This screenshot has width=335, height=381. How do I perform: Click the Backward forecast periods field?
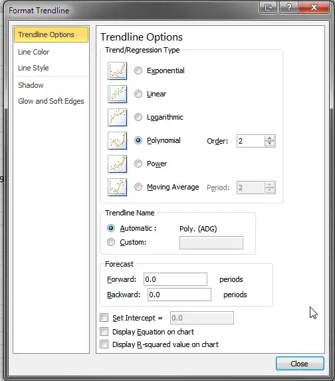(179, 295)
